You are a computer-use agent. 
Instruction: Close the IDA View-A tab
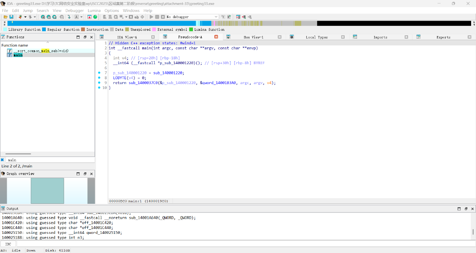[153, 37]
